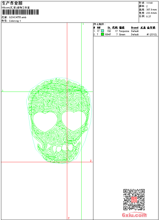Click the red marker 2 at right of design
Image resolution: width=159 pixels, height=220 pixels.
[x=91, y=161]
